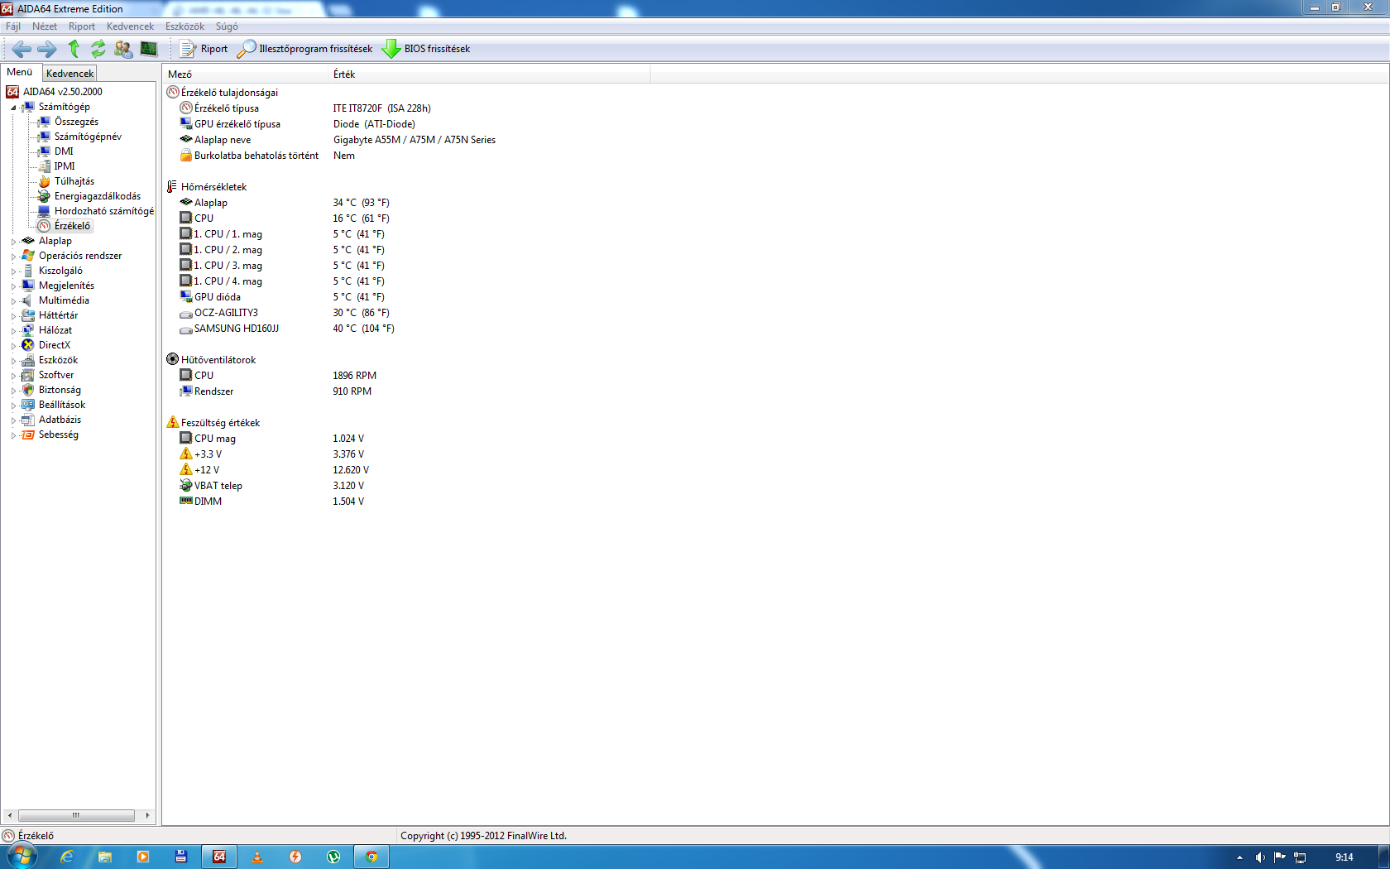Expand the Operációs rendszer node
The width and height of the screenshot is (1390, 869).
pyautogui.click(x=13, y=257)
